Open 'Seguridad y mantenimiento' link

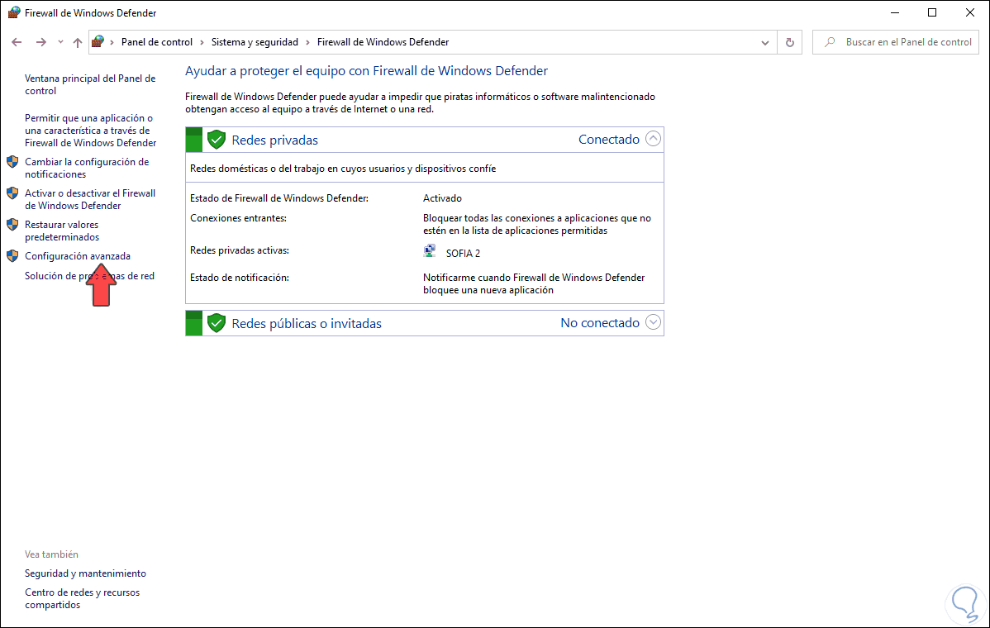pyautogui.click(x=85, y=573)
